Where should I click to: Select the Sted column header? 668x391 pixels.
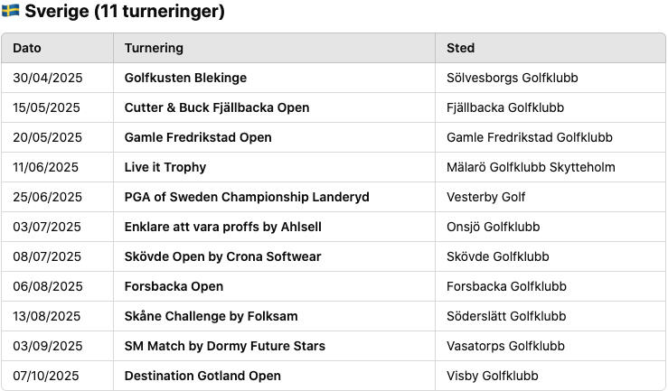460,48
